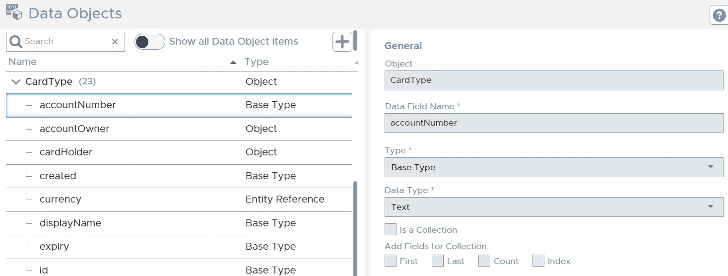Open the help question mark icon
Viewport: 728px width, 276px height.
coord(719,15)
